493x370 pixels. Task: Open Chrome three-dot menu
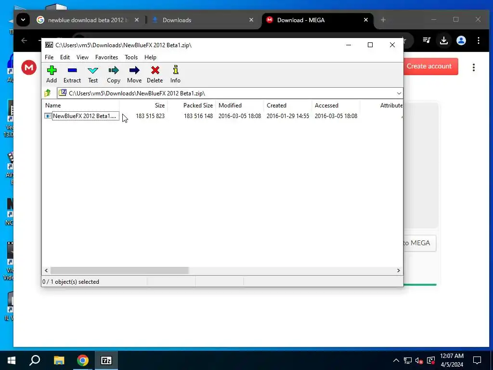tap(478, 40)
